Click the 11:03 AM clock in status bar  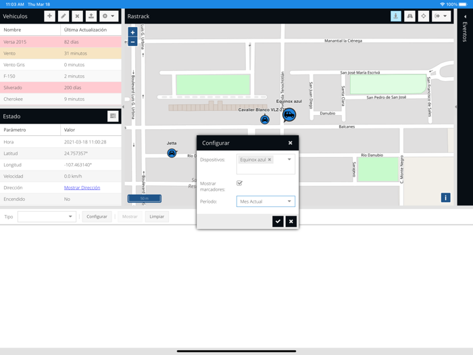click(x=15, y=4)
